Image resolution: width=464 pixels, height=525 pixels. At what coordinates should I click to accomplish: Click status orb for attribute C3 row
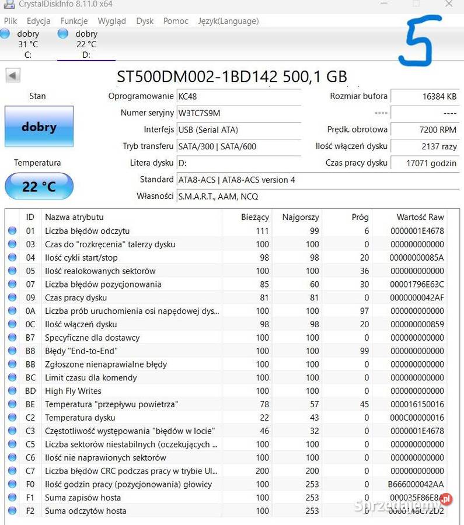coord(12,430)
